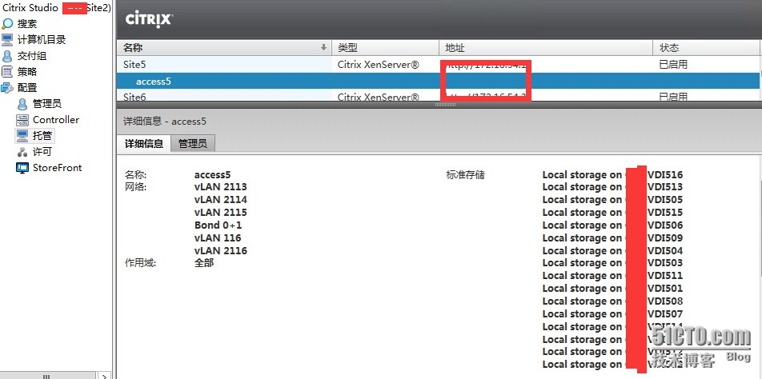Click storage entry ending VDI501

coord(612,289)
